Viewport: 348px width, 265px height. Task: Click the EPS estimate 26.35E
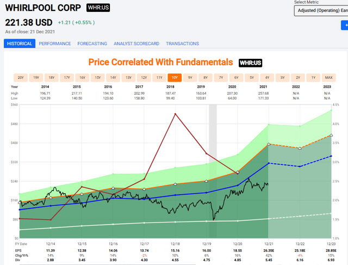coord(269,250)
